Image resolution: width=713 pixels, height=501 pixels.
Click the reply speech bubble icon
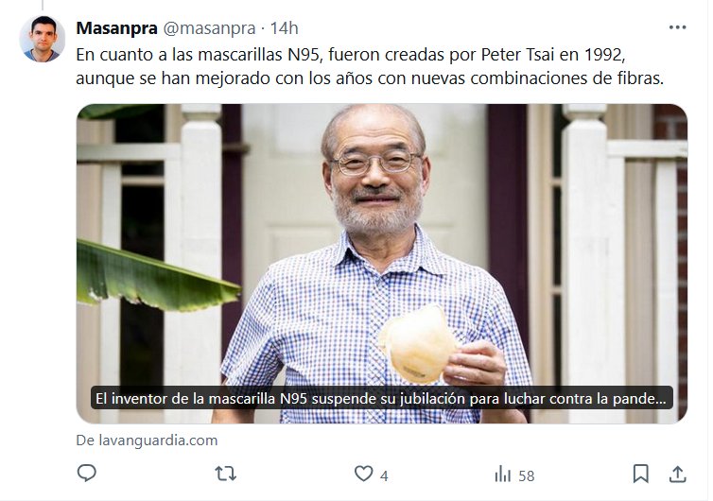pos(86,474)
